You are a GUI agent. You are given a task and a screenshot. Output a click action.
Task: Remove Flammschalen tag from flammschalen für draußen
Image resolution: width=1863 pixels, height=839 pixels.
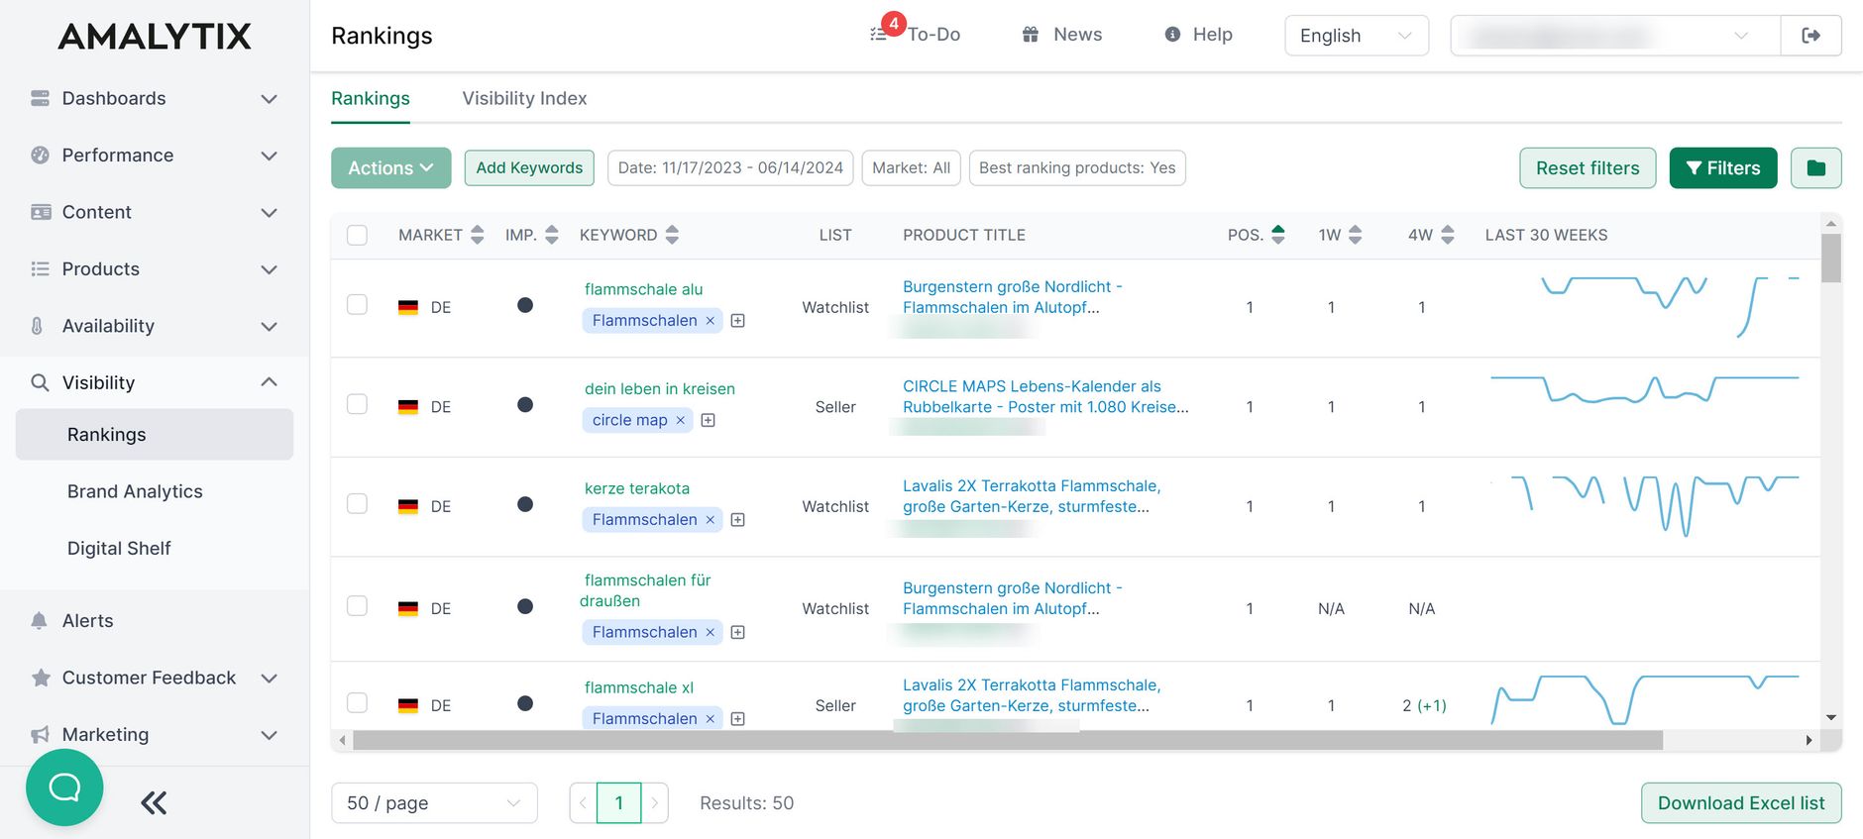(x=710, y=632)
